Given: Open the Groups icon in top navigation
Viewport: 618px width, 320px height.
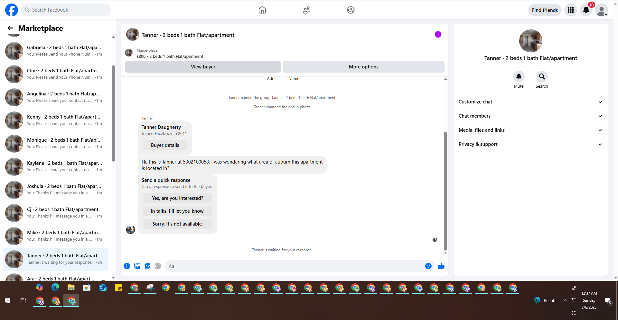Looking at the screenshot, I should (351, 10).
